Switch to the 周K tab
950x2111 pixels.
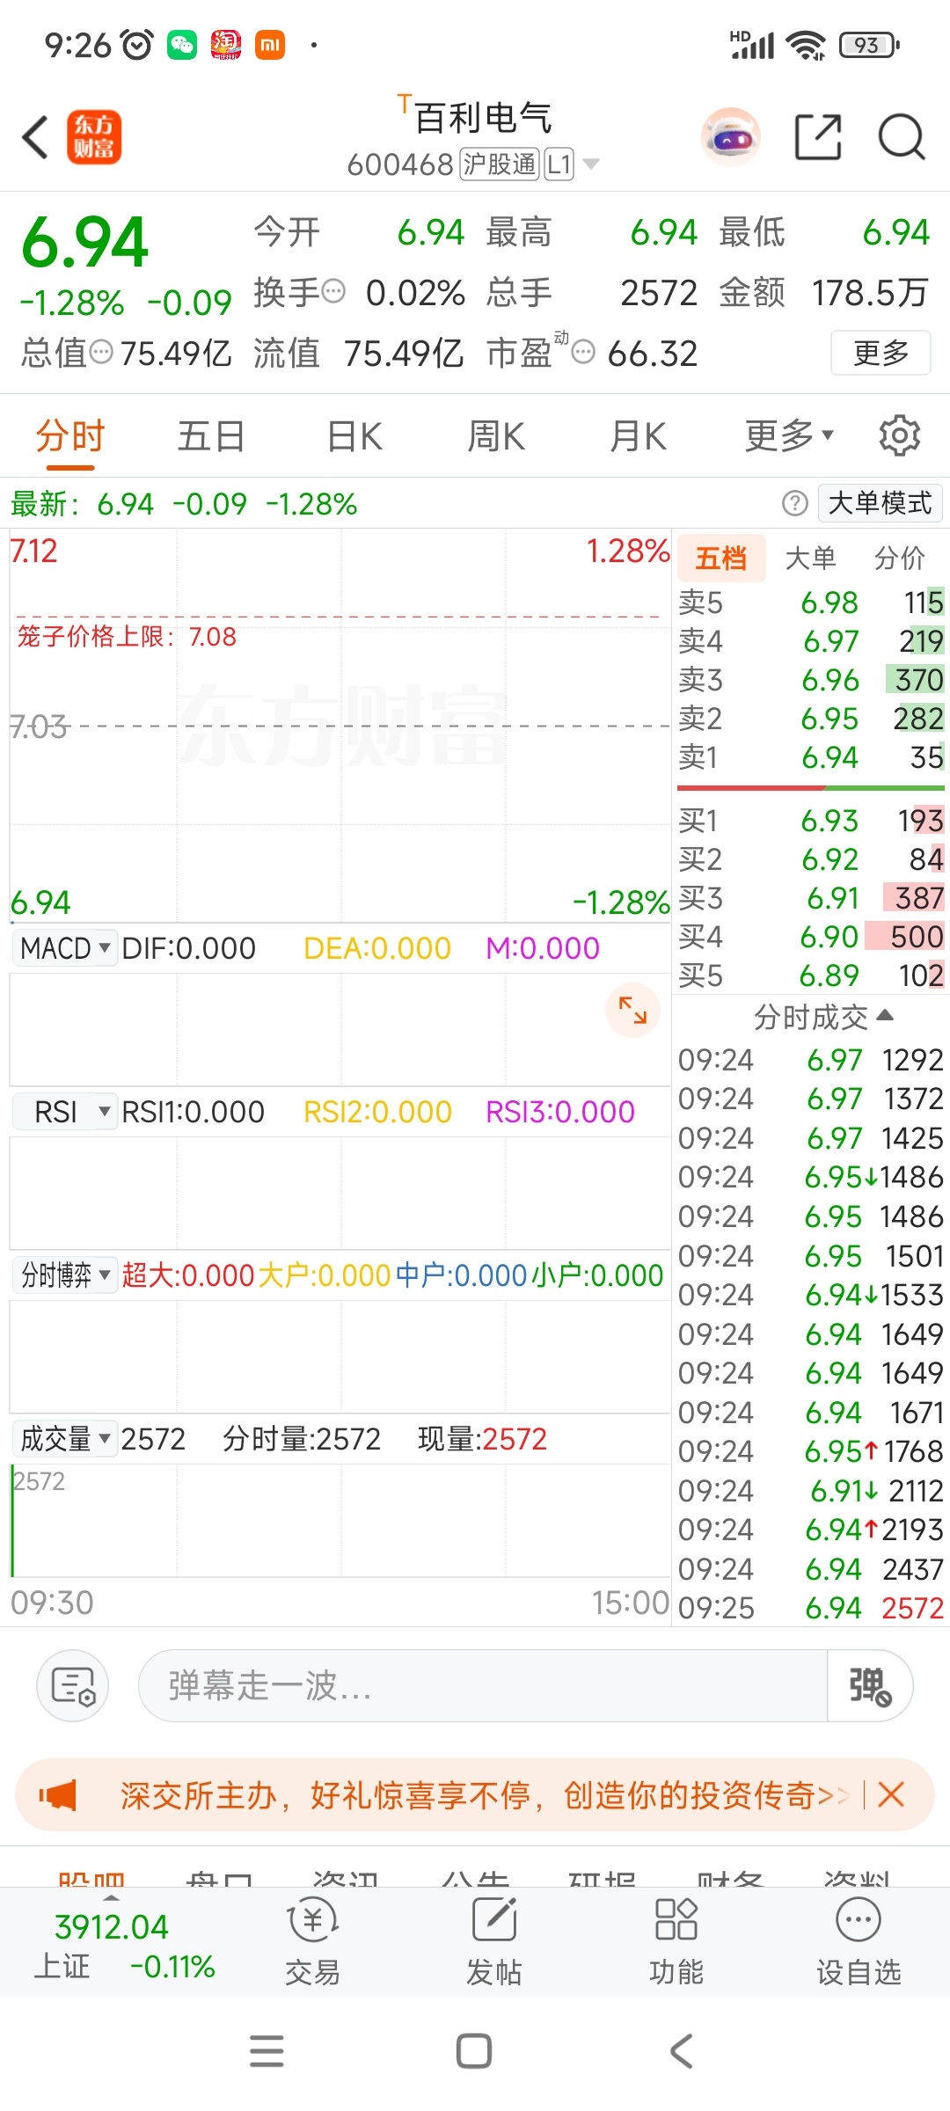coord(496,435)
